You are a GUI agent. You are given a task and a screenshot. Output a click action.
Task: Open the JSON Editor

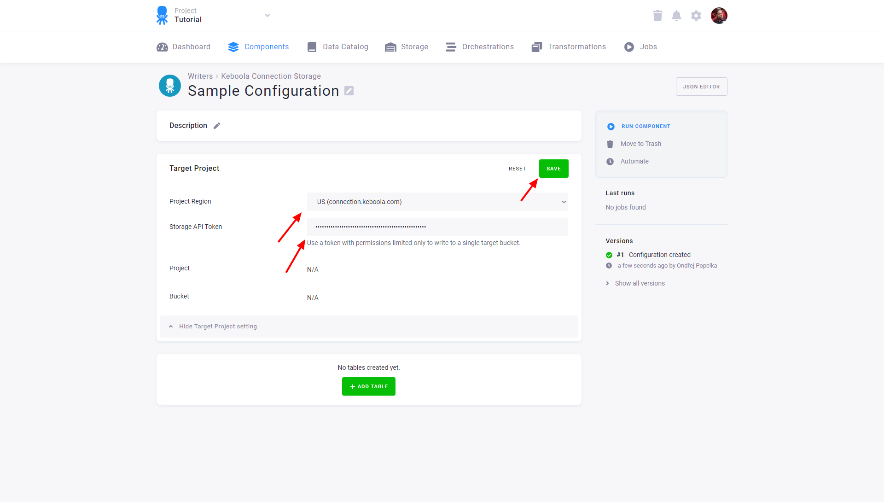click(701, 87)
